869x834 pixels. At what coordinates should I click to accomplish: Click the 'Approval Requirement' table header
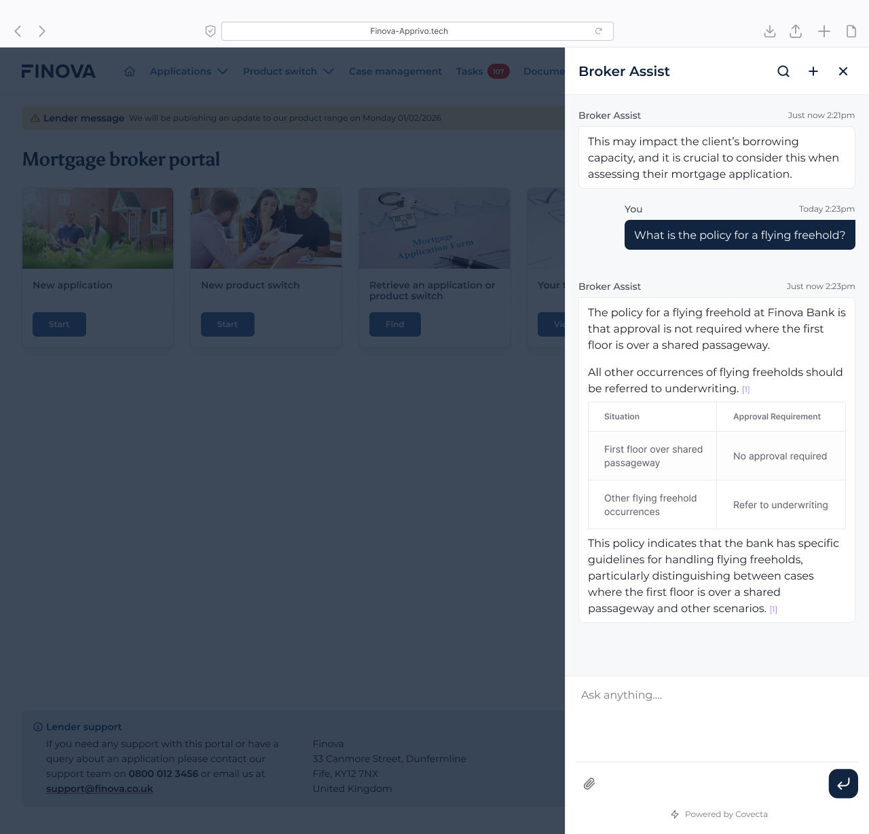click(781, 417)
